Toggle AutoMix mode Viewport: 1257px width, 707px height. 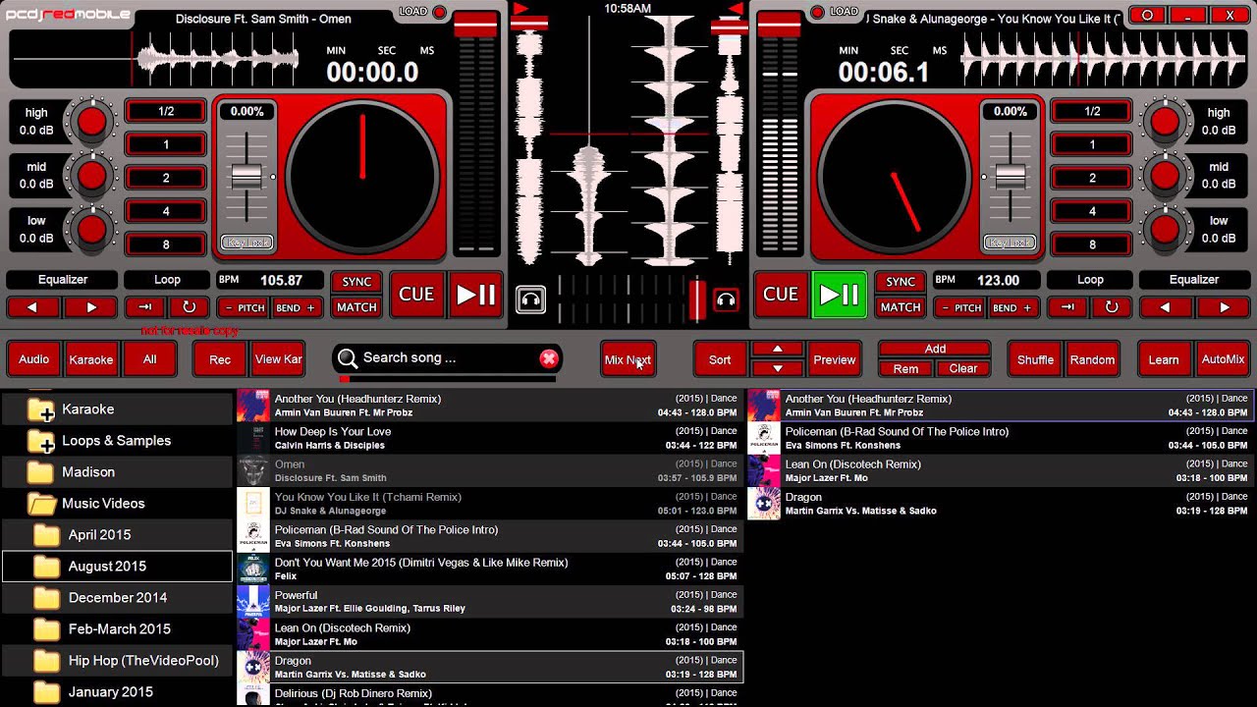click(x=1223, y=359)
